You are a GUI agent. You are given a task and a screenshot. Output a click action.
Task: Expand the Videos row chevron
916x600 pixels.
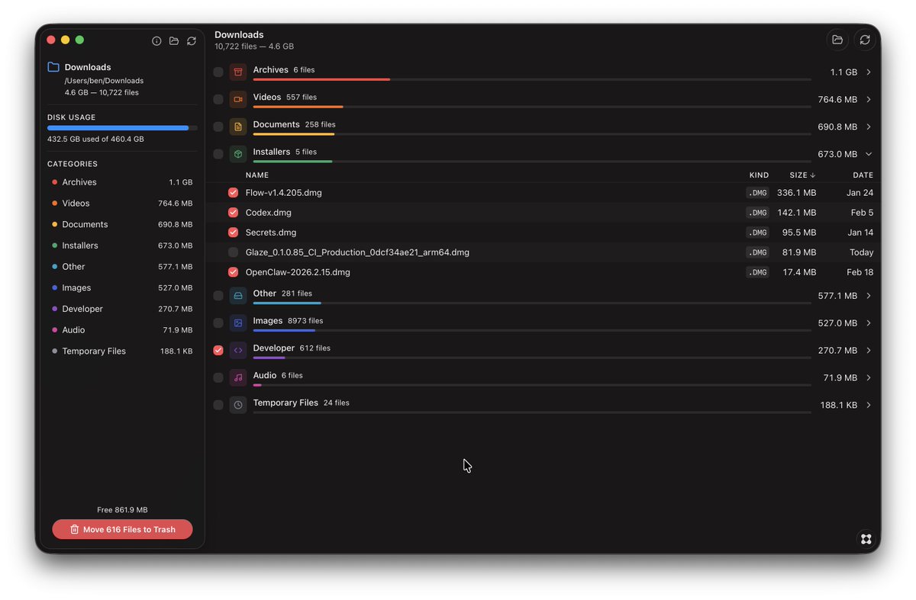coord(869,100)
